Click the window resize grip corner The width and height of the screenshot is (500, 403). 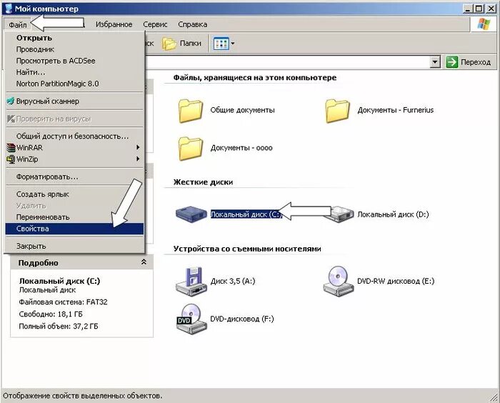tap(494, 397)
